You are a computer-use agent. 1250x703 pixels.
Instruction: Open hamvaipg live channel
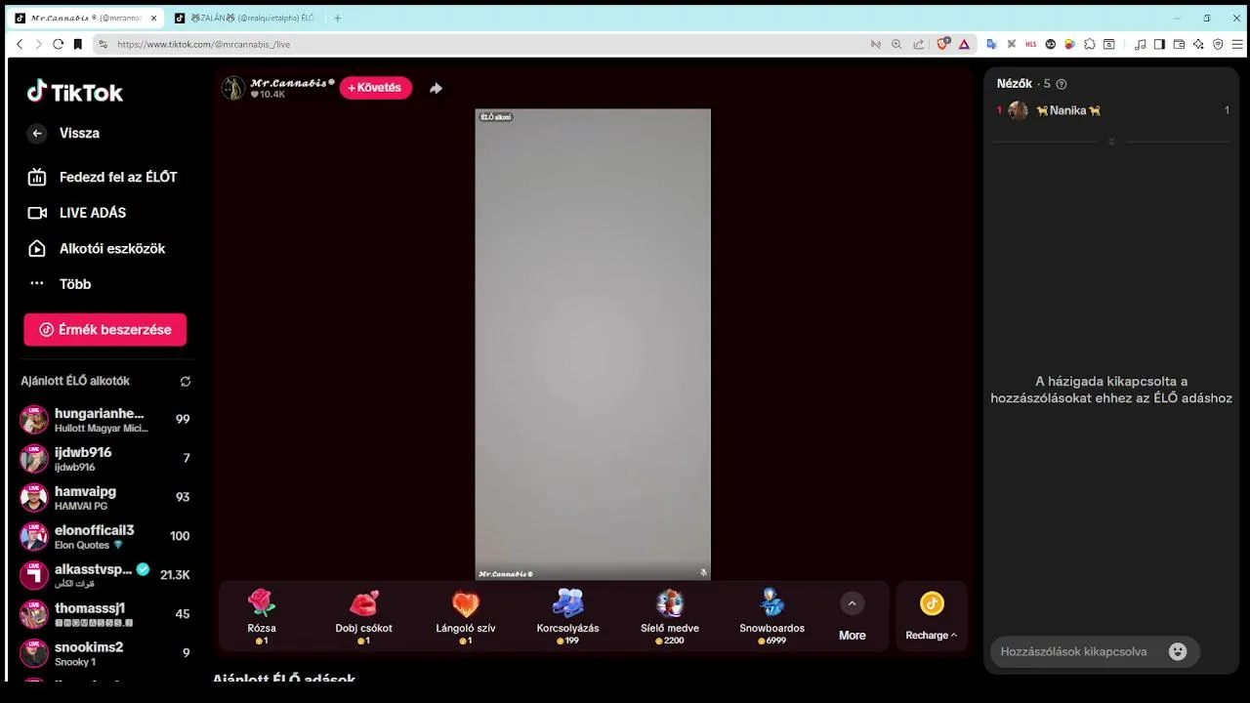click(x=104, y=498)
